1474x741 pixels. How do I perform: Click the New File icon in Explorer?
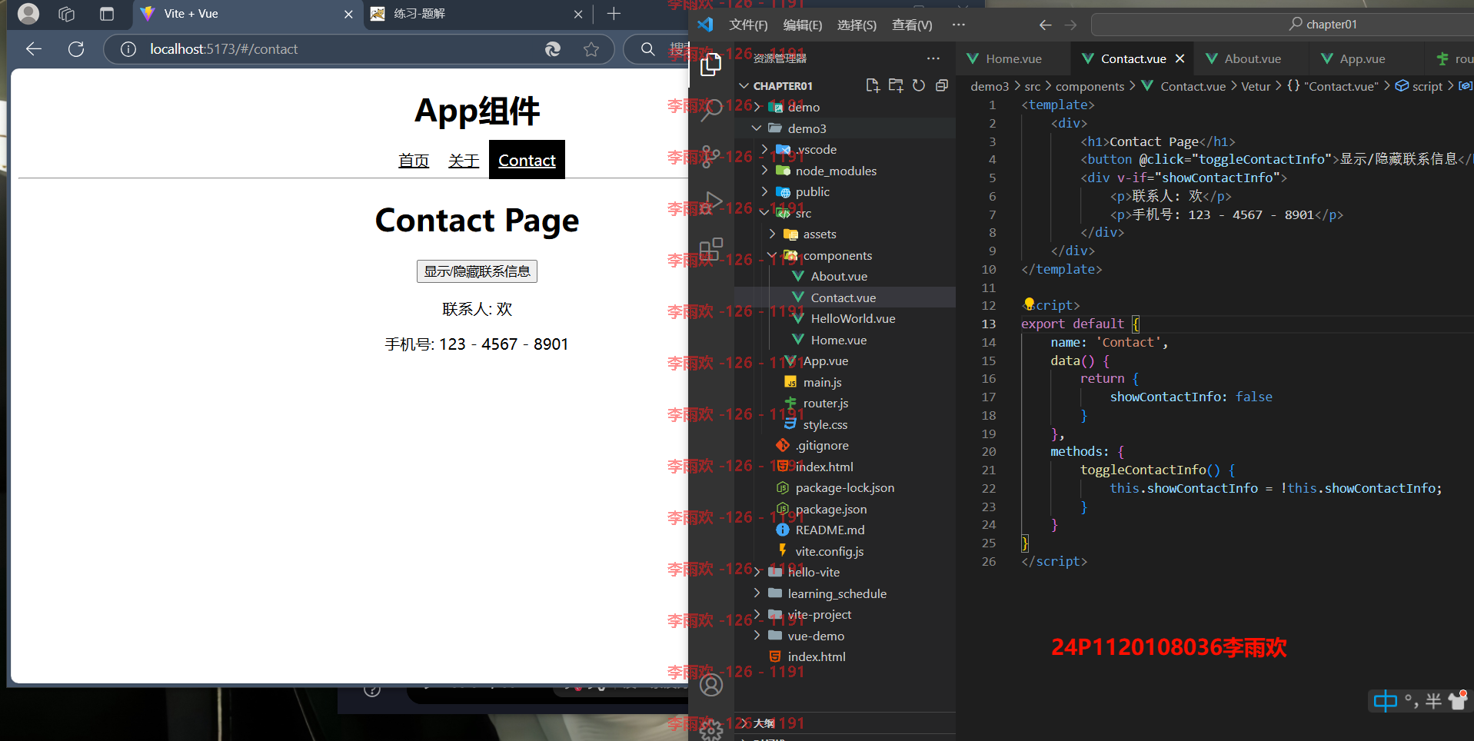[x=873, y=85]
